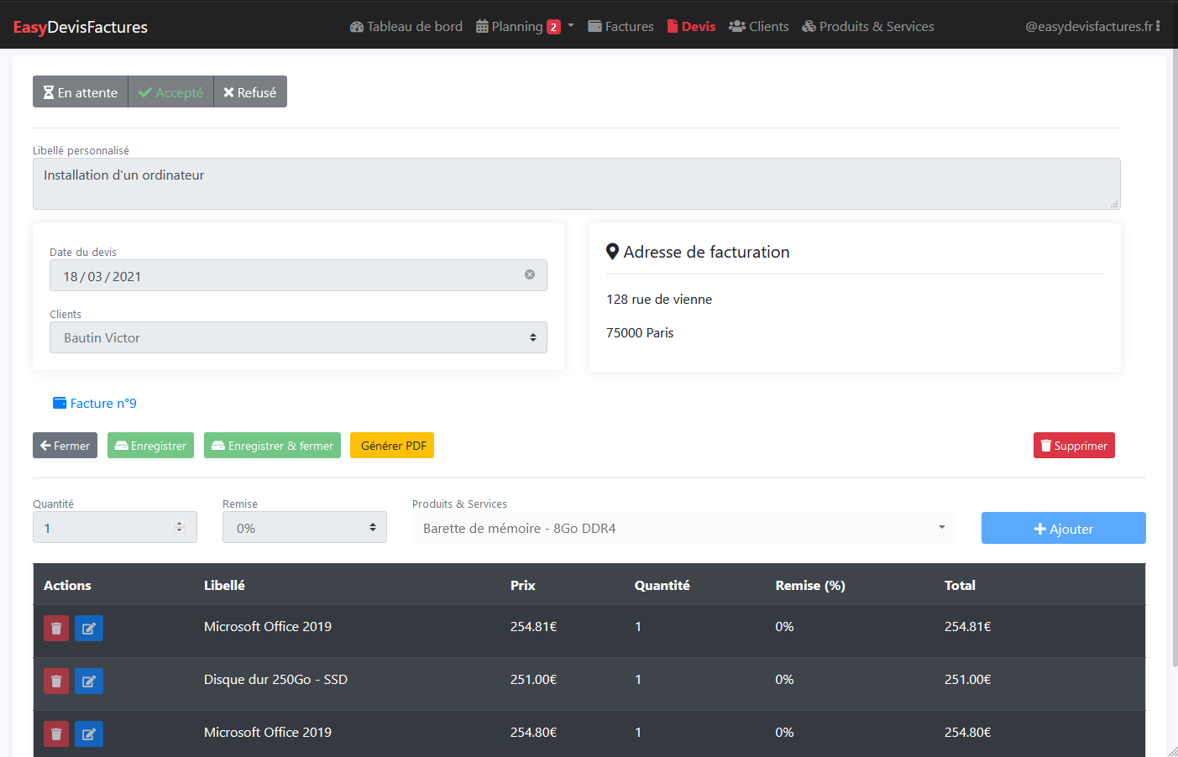Image resolution: width=1178 pixels, height=757 pixels.
Task: Click the address line "128 rue de vienne"
Action: click(659, 300)
